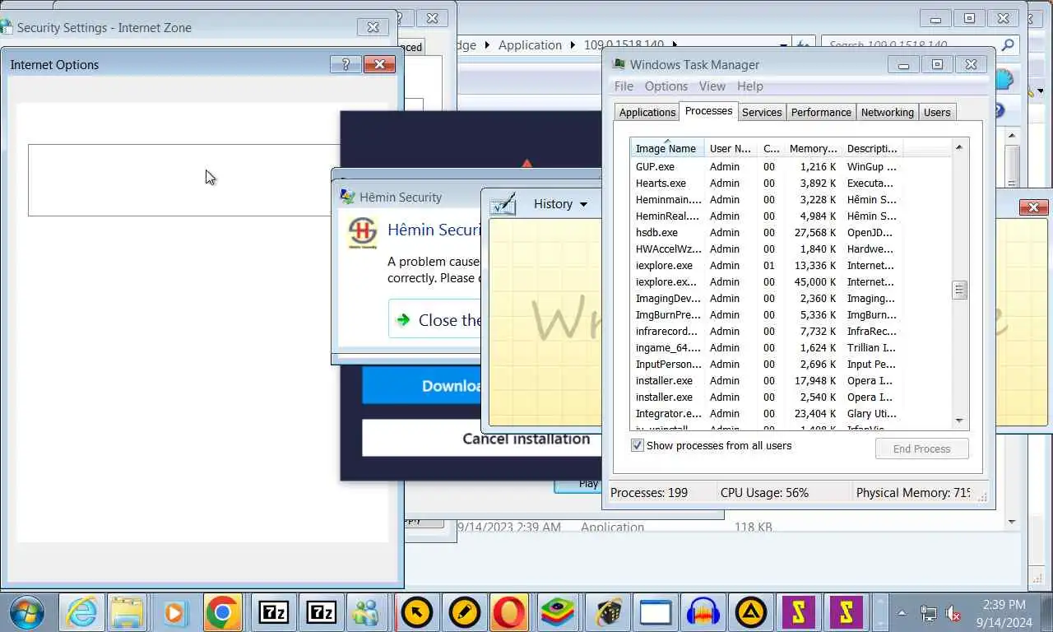Open the Start menu orb
The image size is (1053, 632).
pyautogui.click(x=26, y=612)
